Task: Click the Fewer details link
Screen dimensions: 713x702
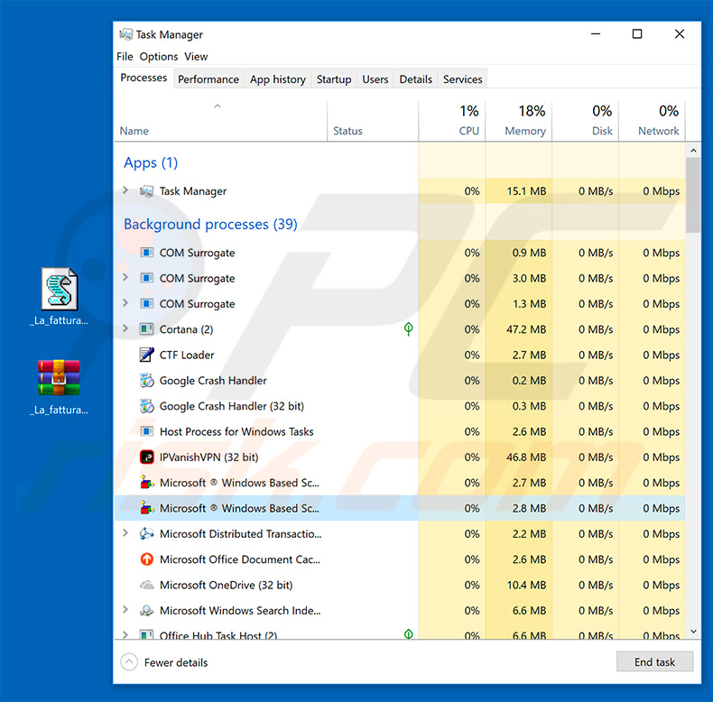Action: tap(176, 662)
